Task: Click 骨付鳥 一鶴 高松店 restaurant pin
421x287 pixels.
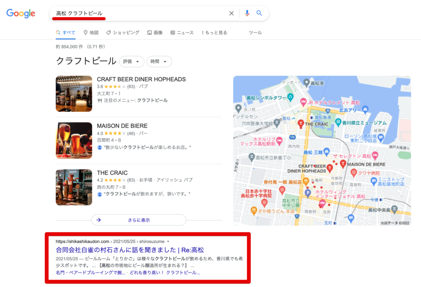Action: [x=305, y=182]
